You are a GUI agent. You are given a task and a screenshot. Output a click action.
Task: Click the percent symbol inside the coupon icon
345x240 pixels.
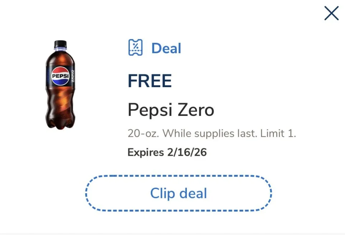(x=135, y=47)
